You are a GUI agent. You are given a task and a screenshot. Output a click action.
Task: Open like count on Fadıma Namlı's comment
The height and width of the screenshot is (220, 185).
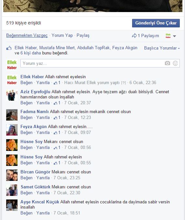(x=57, y=117)
